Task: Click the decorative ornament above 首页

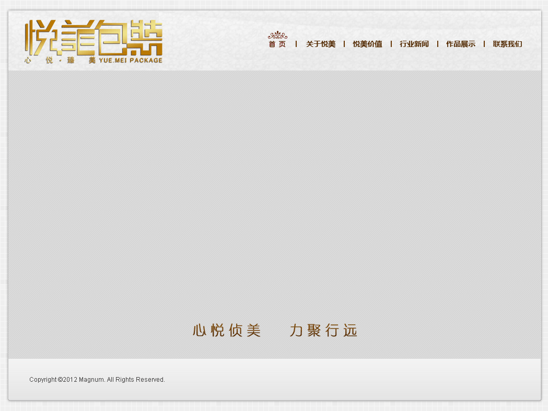Action: 277,36
